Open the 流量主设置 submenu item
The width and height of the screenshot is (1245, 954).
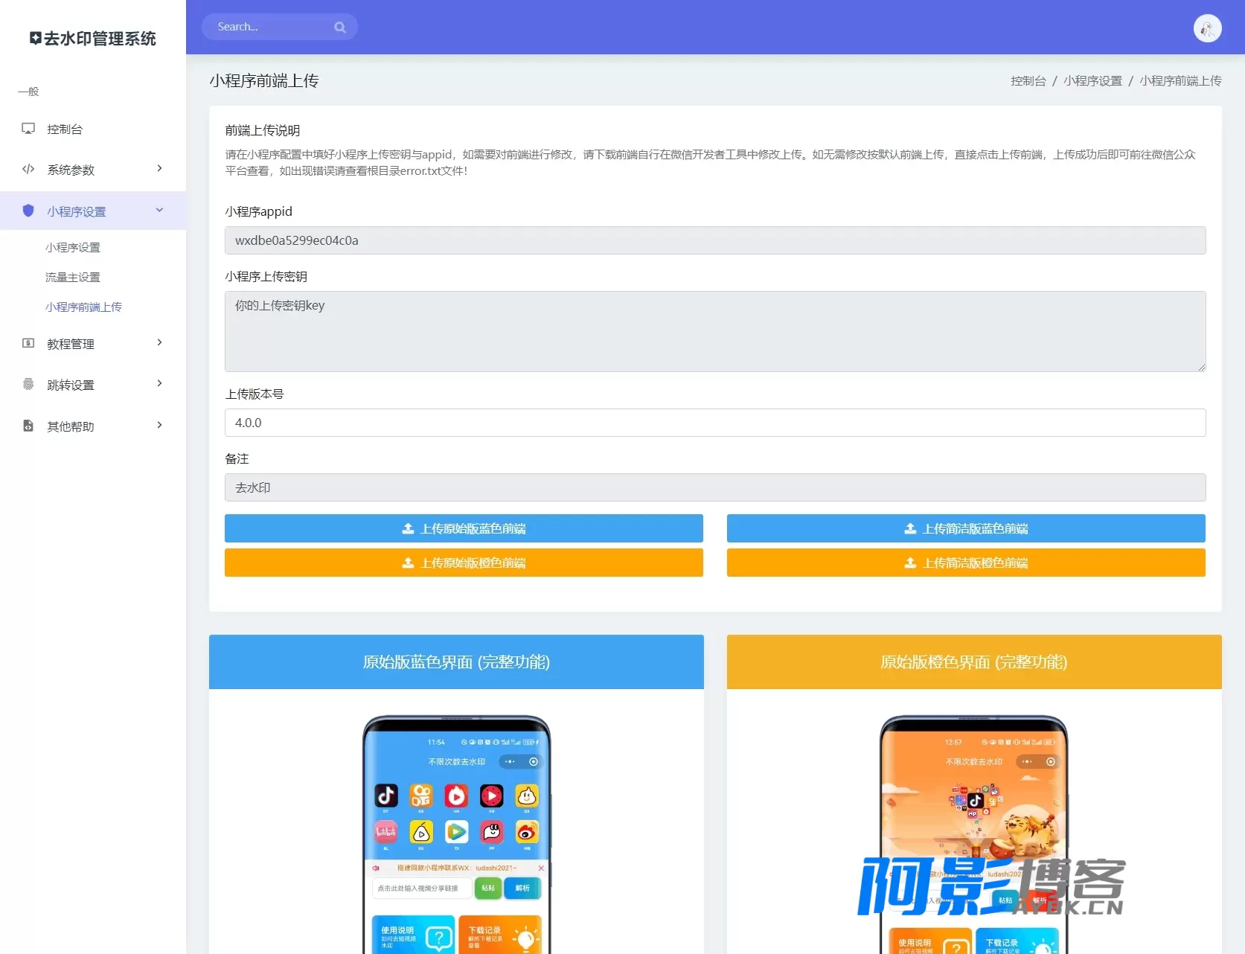click(x=73, y=277)
